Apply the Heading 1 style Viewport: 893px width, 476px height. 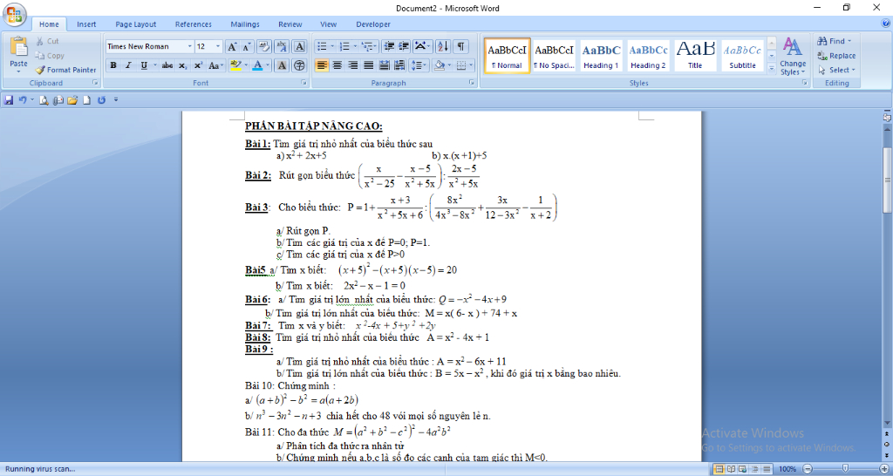coord(602,56)
